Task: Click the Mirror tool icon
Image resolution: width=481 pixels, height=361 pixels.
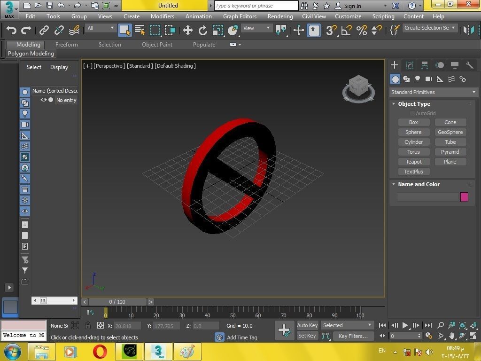Action: click(x=469, y=30)
